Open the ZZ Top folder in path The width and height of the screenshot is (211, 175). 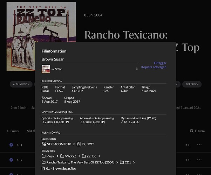click(89, 156)
